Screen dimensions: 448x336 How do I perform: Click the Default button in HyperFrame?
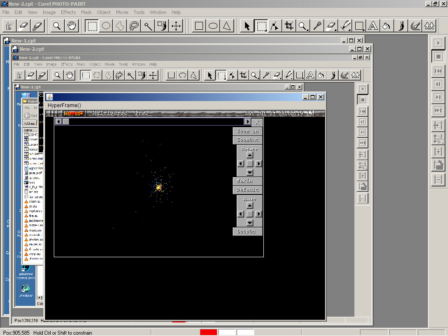[x=248, y=190]
